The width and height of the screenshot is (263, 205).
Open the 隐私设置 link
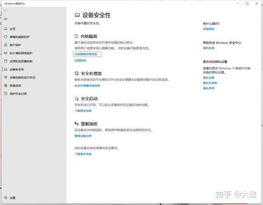(x=209, y=78)
